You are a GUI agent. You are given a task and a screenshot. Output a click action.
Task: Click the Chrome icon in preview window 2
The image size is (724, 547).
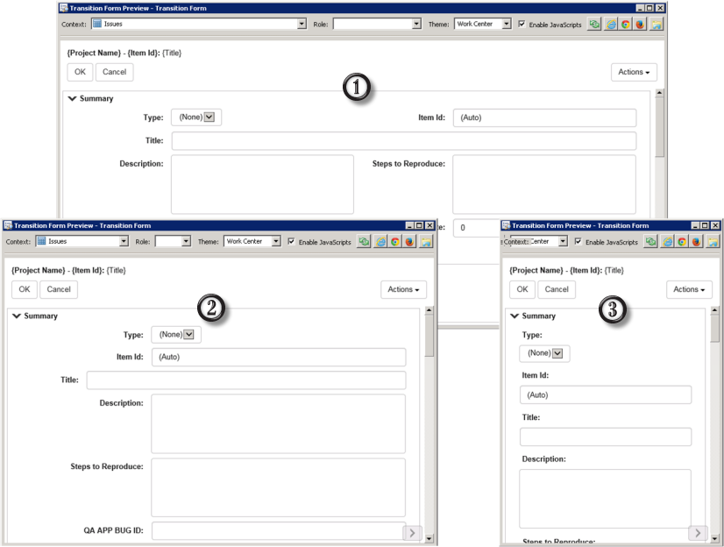[x=395, y=242]
